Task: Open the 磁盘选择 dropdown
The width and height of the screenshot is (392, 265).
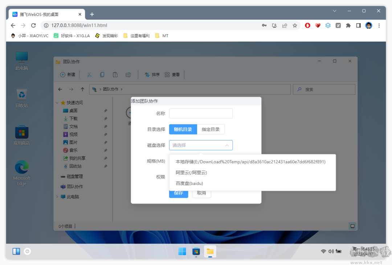Action: click(201, 145)
